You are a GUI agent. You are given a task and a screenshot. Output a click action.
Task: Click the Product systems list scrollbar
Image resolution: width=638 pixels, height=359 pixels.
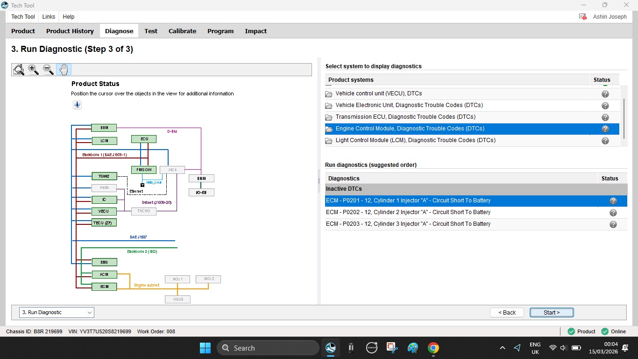pos(625,118)
